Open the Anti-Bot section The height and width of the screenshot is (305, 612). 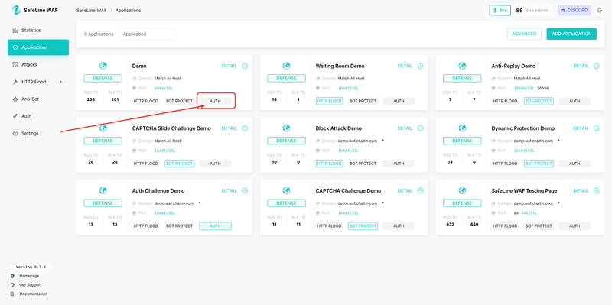point(37,99)
